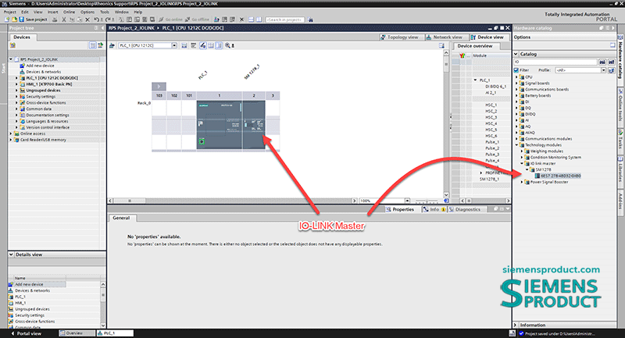
Task: Open the PLC_1 device selector dropdown
Action: coord(174,45)
